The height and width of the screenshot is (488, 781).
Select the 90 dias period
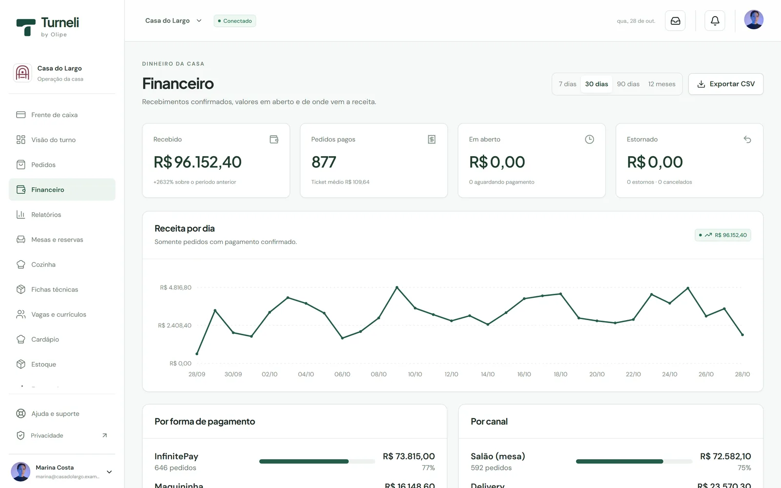coord(628,84)
